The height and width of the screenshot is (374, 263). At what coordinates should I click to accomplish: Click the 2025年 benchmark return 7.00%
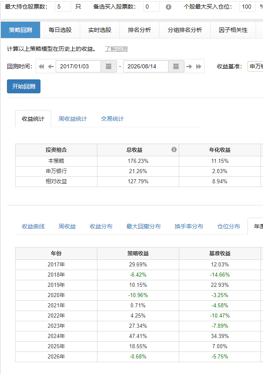[x=220, y=347]
